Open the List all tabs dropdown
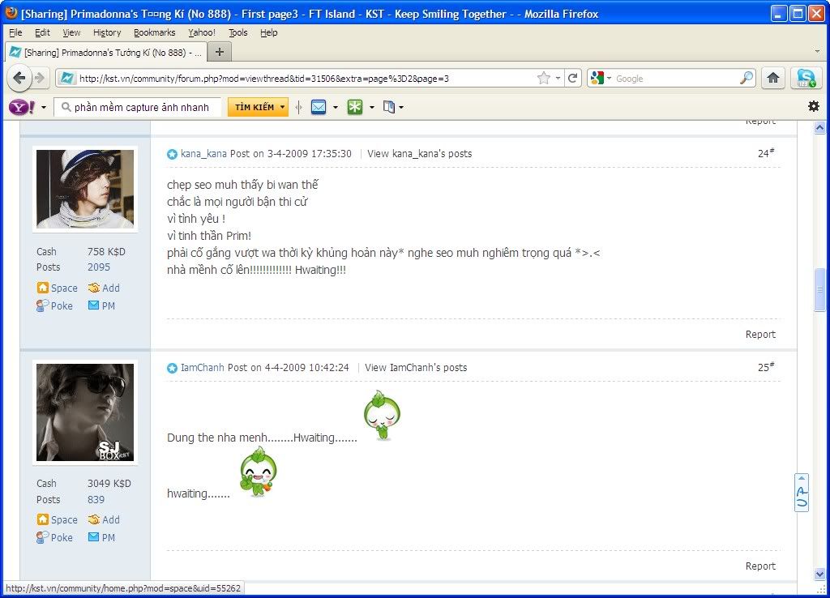This screenshot has width=830, height=598. tap(817, 52)
